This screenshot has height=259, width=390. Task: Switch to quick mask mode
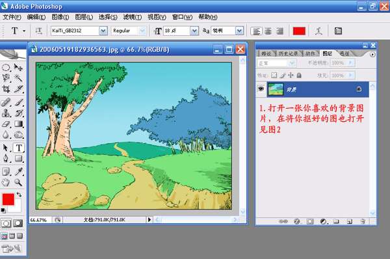(x=18, y=223)
